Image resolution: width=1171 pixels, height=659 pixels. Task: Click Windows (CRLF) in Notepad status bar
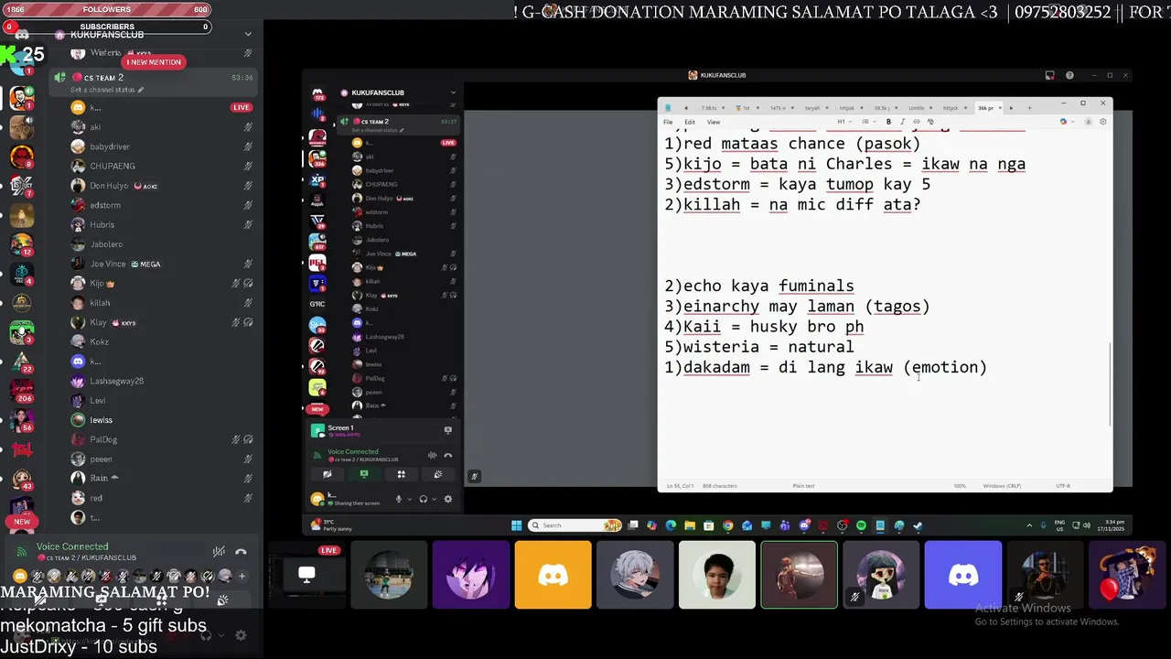point(1002,486)
